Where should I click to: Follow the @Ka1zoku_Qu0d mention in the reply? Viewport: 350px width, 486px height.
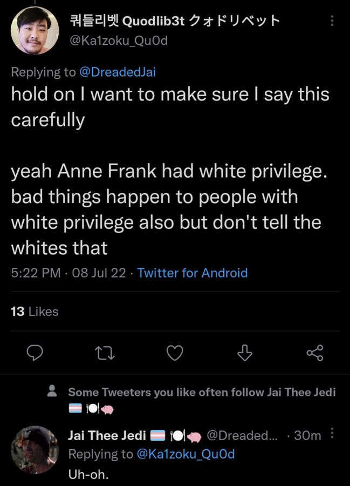[x=186, y=454]
